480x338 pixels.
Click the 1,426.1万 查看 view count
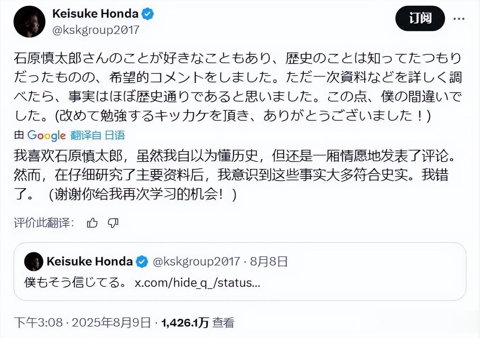tap(198, 322)
